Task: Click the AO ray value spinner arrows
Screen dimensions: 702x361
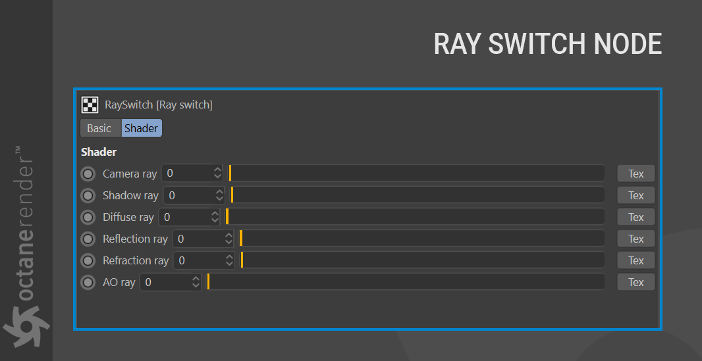Action: coord(196,282)
